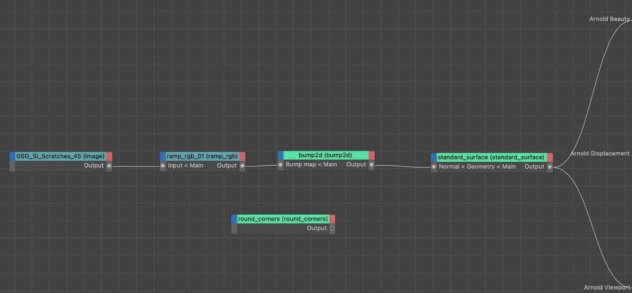632x293 pixels.
Task: Expand the Main group on the bump2d node
Action: click(x=330, y=164)
